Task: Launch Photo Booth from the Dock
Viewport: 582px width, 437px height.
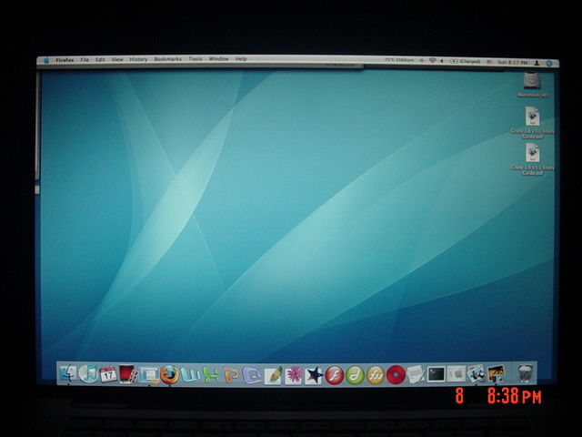Action: 128,374
